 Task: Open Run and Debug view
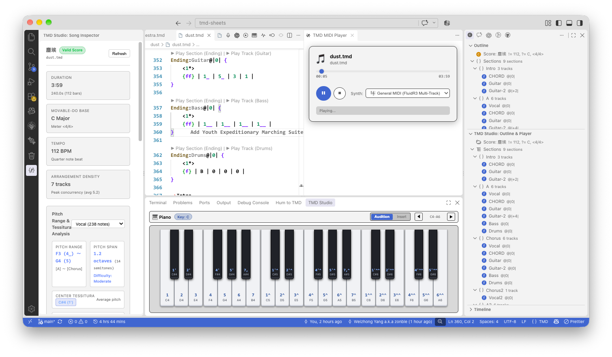(x=31, y=82)
